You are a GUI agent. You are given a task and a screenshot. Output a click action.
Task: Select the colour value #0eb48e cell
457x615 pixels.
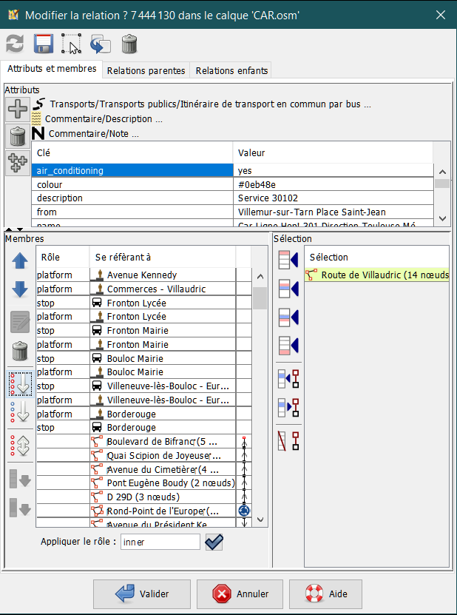[332, 184]
